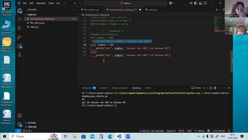Viewport: 248px width, 140px height.
Task: Click the unsaved dot on domahnyaua_rabota.py tab
Action: pyautogui.click(x=140, y=10)
